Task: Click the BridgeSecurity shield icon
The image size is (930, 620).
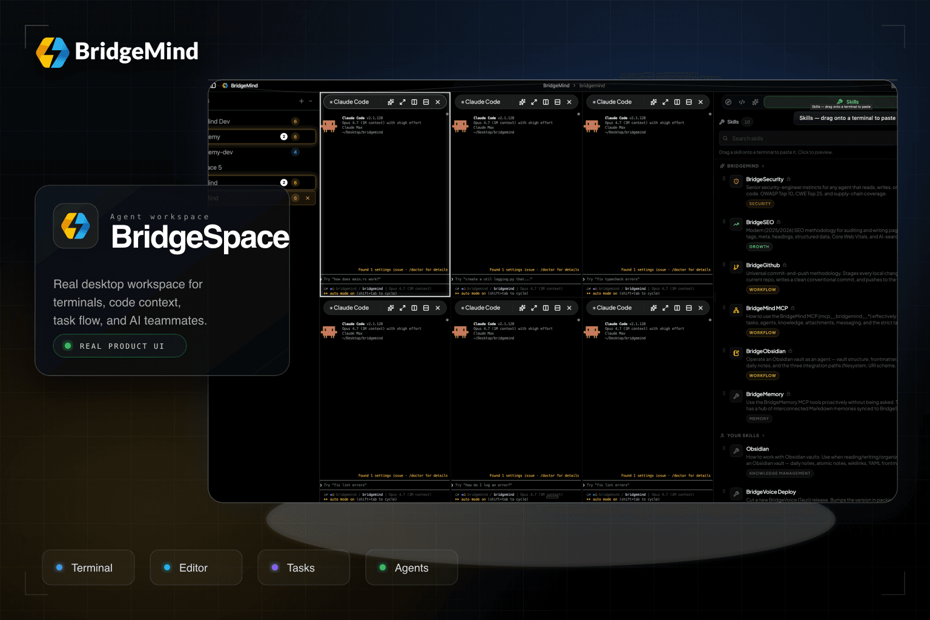Action: click(736, 181)
